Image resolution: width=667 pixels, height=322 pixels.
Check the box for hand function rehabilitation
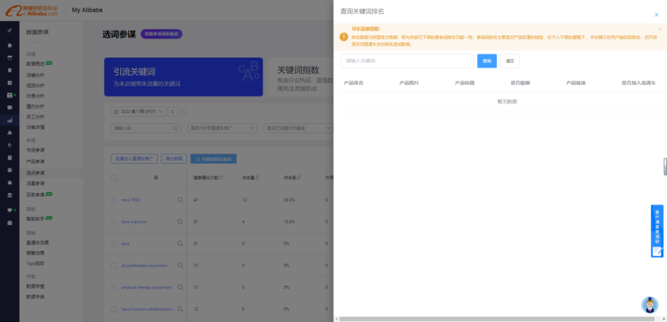(113, 309)
